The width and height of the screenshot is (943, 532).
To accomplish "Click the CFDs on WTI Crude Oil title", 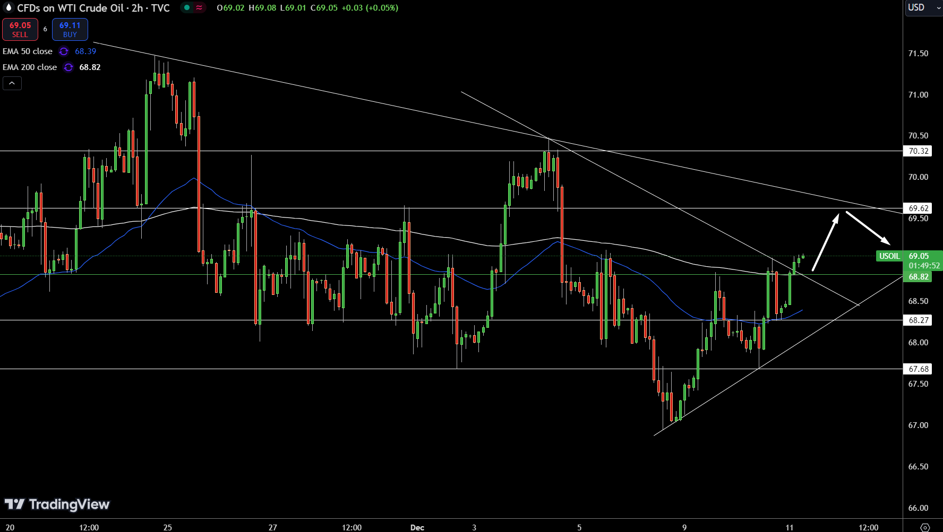I will tap(70, 8).
